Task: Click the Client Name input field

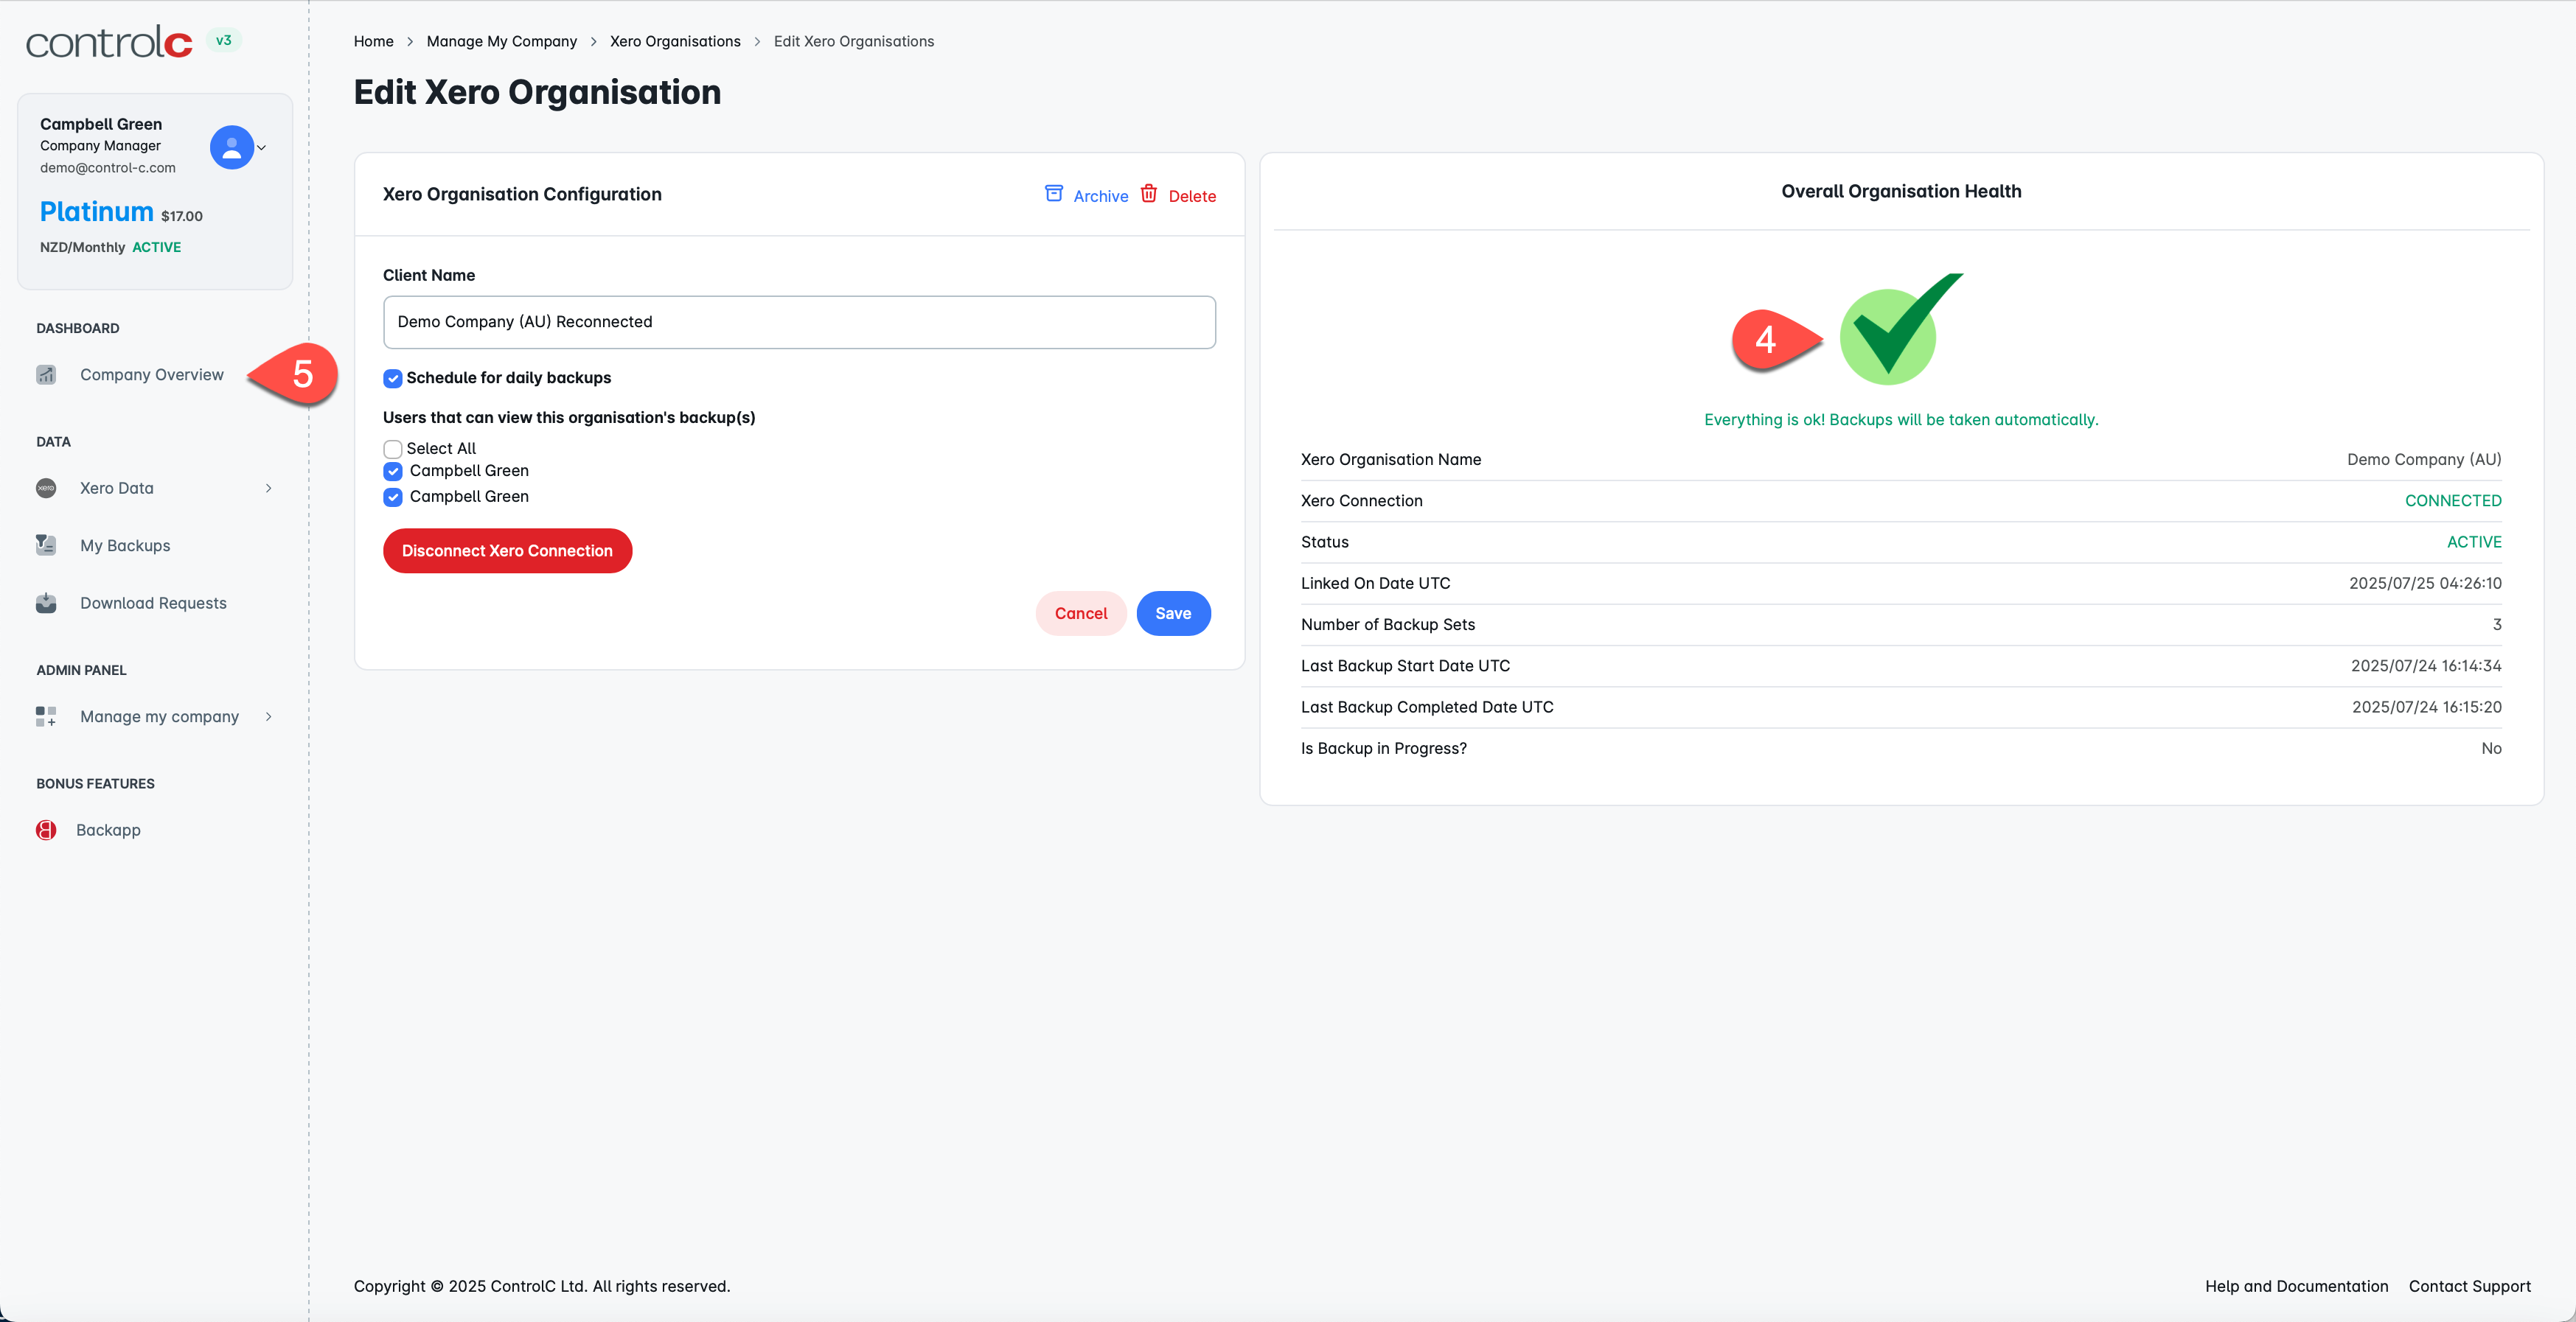Action: [x=799, y=322]
